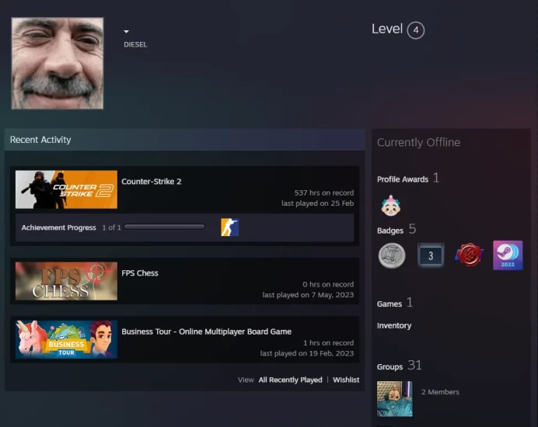Click the Steam 2022 replay badge
The image size is (538, 427).
(x=508, y=255)
